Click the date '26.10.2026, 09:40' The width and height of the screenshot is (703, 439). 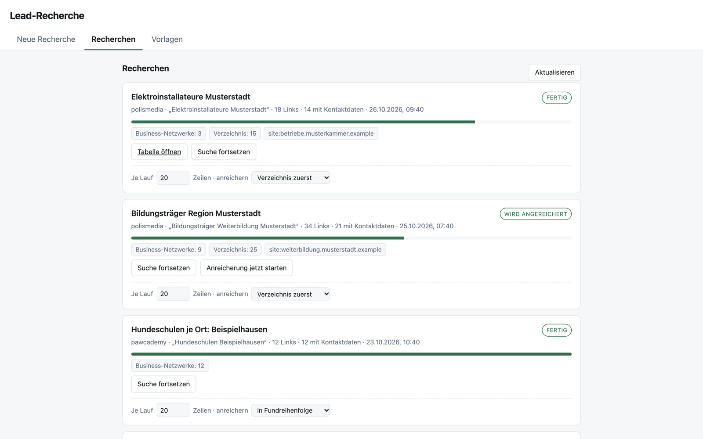pyautogui.click(x=396, y=110)
